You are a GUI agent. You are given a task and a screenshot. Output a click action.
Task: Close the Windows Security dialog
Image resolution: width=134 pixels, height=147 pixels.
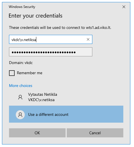(x=124, y=7)
